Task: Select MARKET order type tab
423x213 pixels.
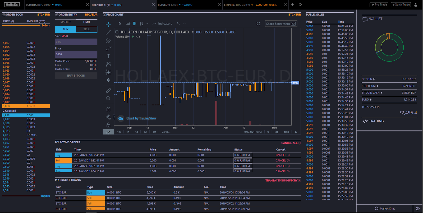Action: pos(66,22)
